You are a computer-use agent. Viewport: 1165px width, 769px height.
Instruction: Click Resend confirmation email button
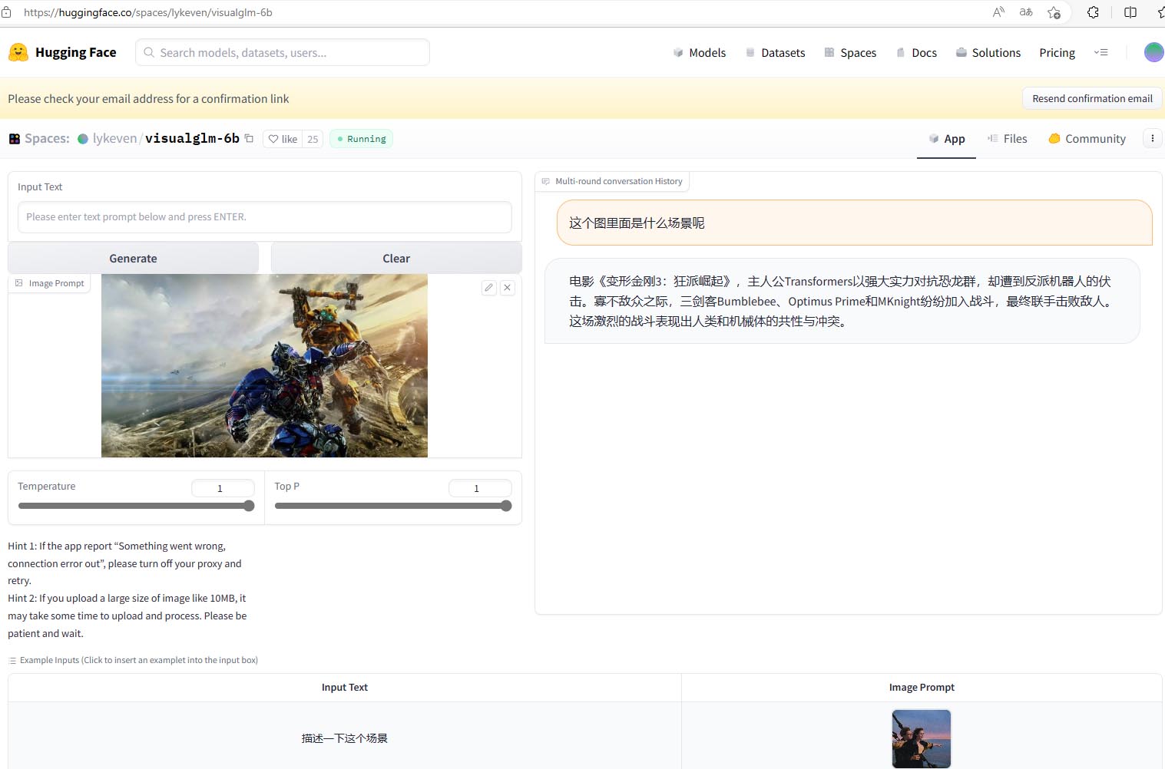point(1091,98)
